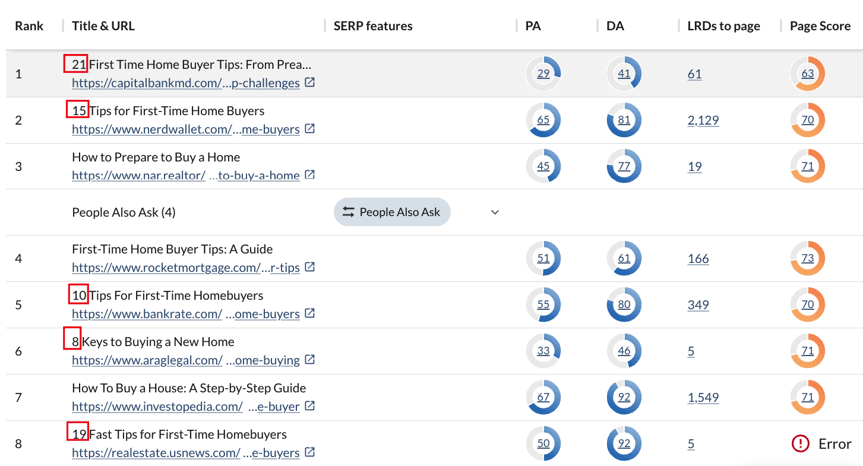Expand the People Also Ask chevron
Image resolution: width=863 pixels, height=466 pixels.
495,212
